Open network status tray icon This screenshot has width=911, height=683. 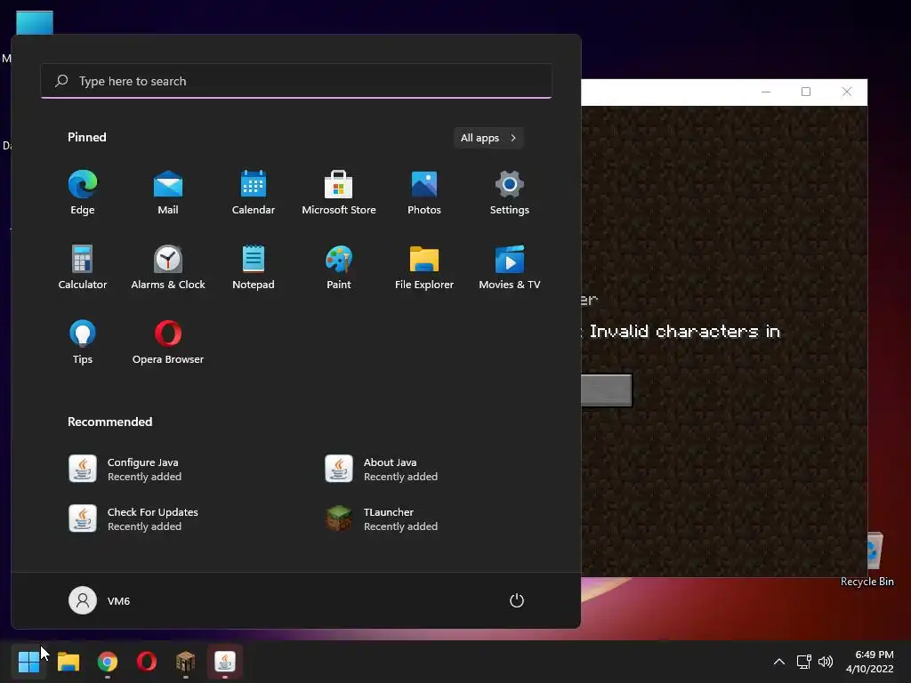(804, 662)
